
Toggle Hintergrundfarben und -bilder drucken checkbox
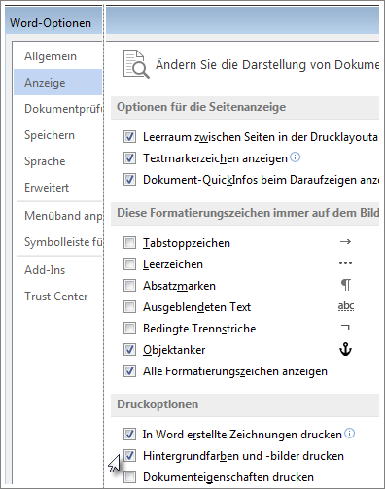pos(129,456)
